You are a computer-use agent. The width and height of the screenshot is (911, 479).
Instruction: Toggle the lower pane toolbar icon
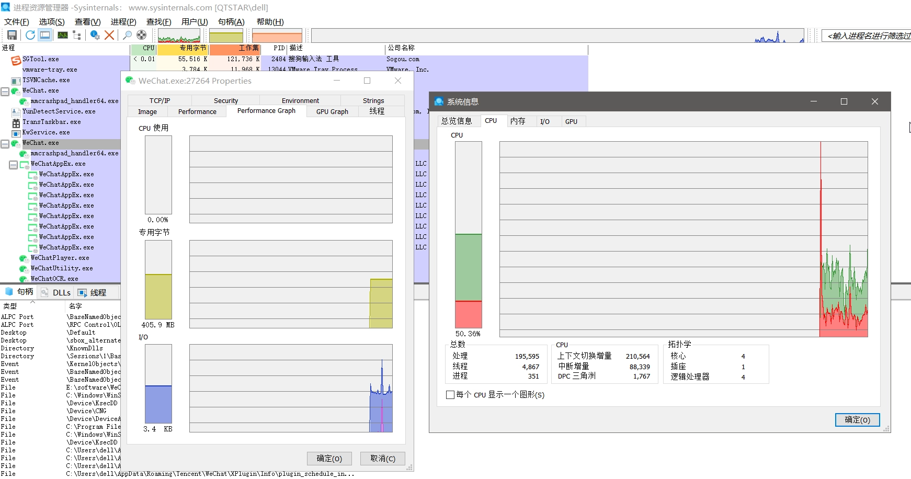[45, 35]
